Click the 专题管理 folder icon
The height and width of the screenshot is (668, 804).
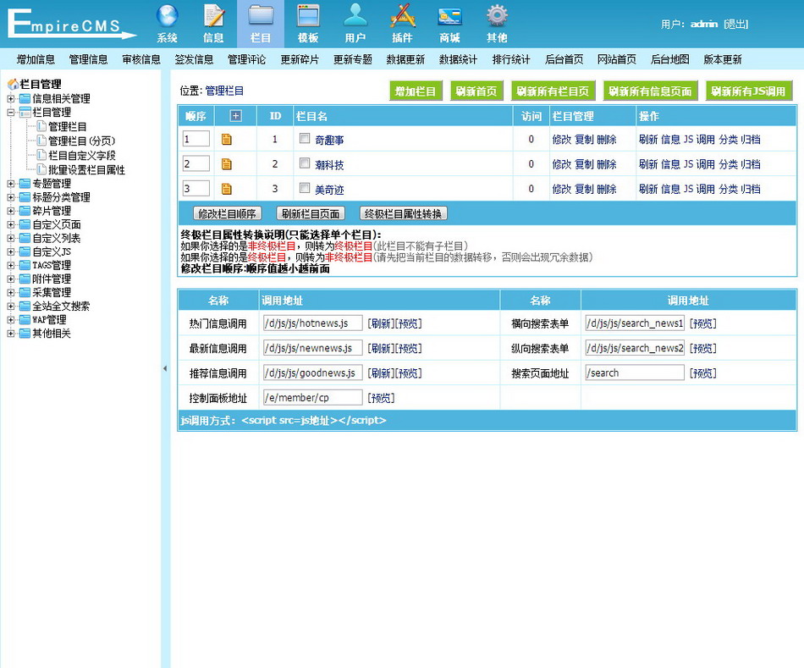pyautogui.click(x=25, y=184)
